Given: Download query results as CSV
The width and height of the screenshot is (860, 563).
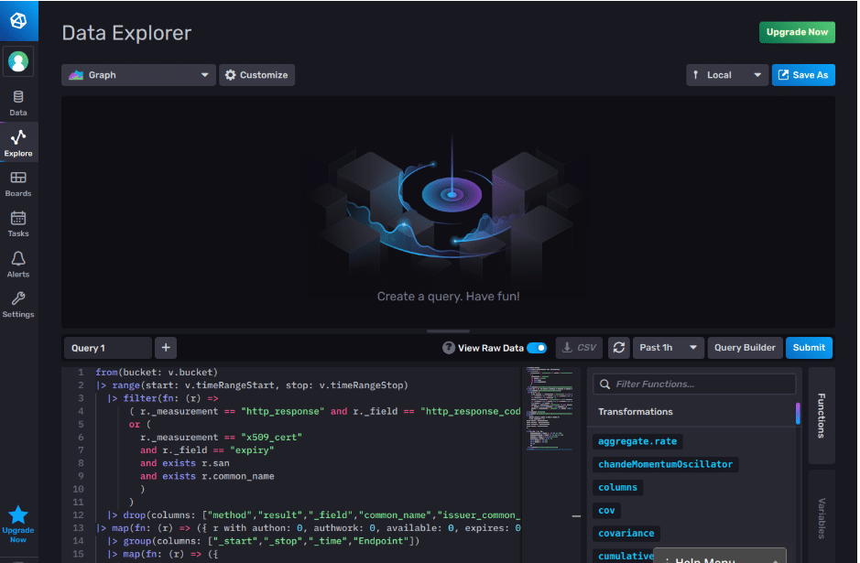Looking at the screenshot, I should pos(579,348).
